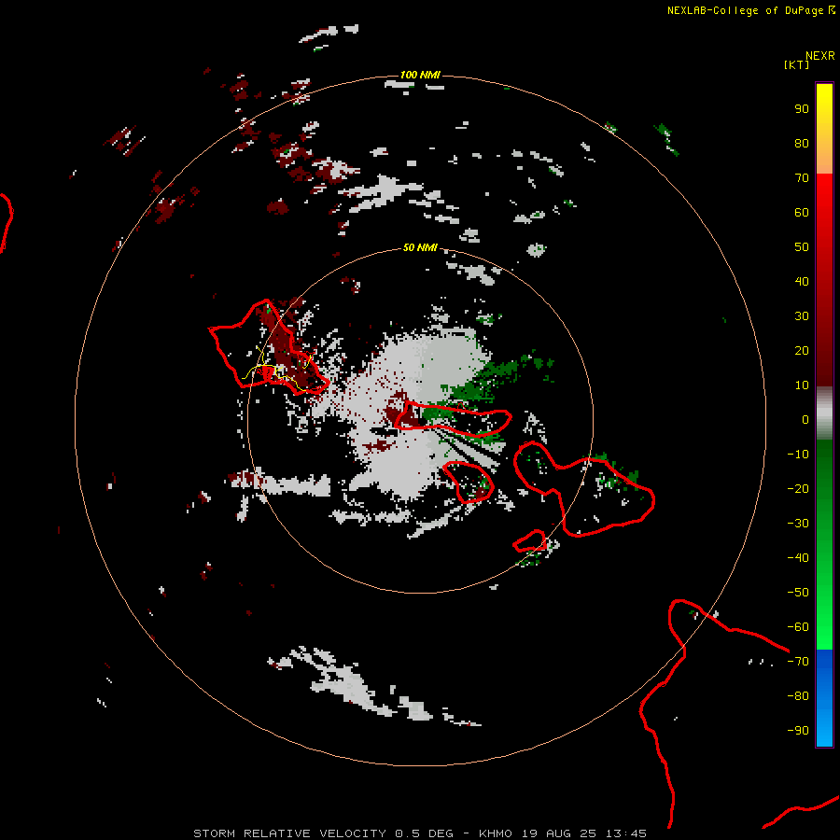The width and height of the screenshot is (840, 840).
Task: Click the 40 value on the velocity scale
Action: tap(802, 282)
